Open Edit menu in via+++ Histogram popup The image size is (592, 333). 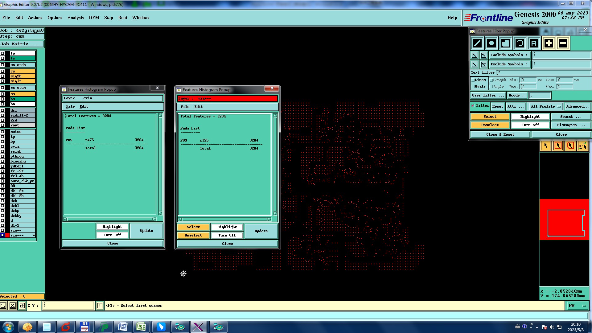[x=199, y=107]
